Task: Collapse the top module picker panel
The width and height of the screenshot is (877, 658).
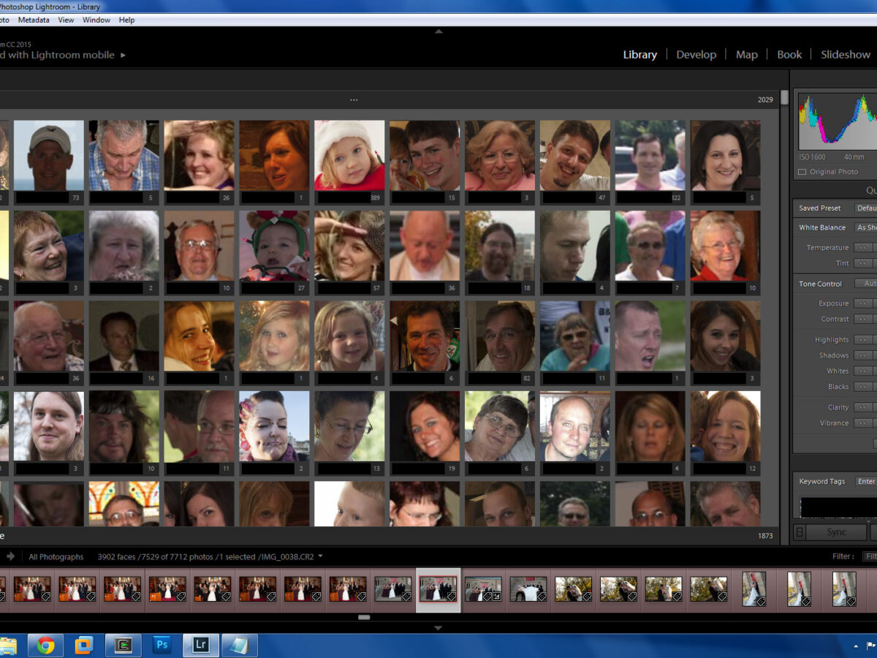Action: click(x=438, y=31)
